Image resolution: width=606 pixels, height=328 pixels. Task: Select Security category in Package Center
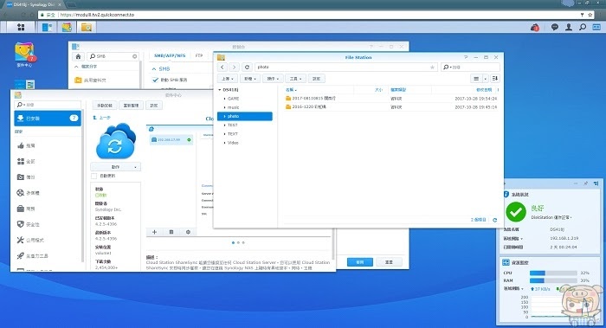tap(48, 224)
